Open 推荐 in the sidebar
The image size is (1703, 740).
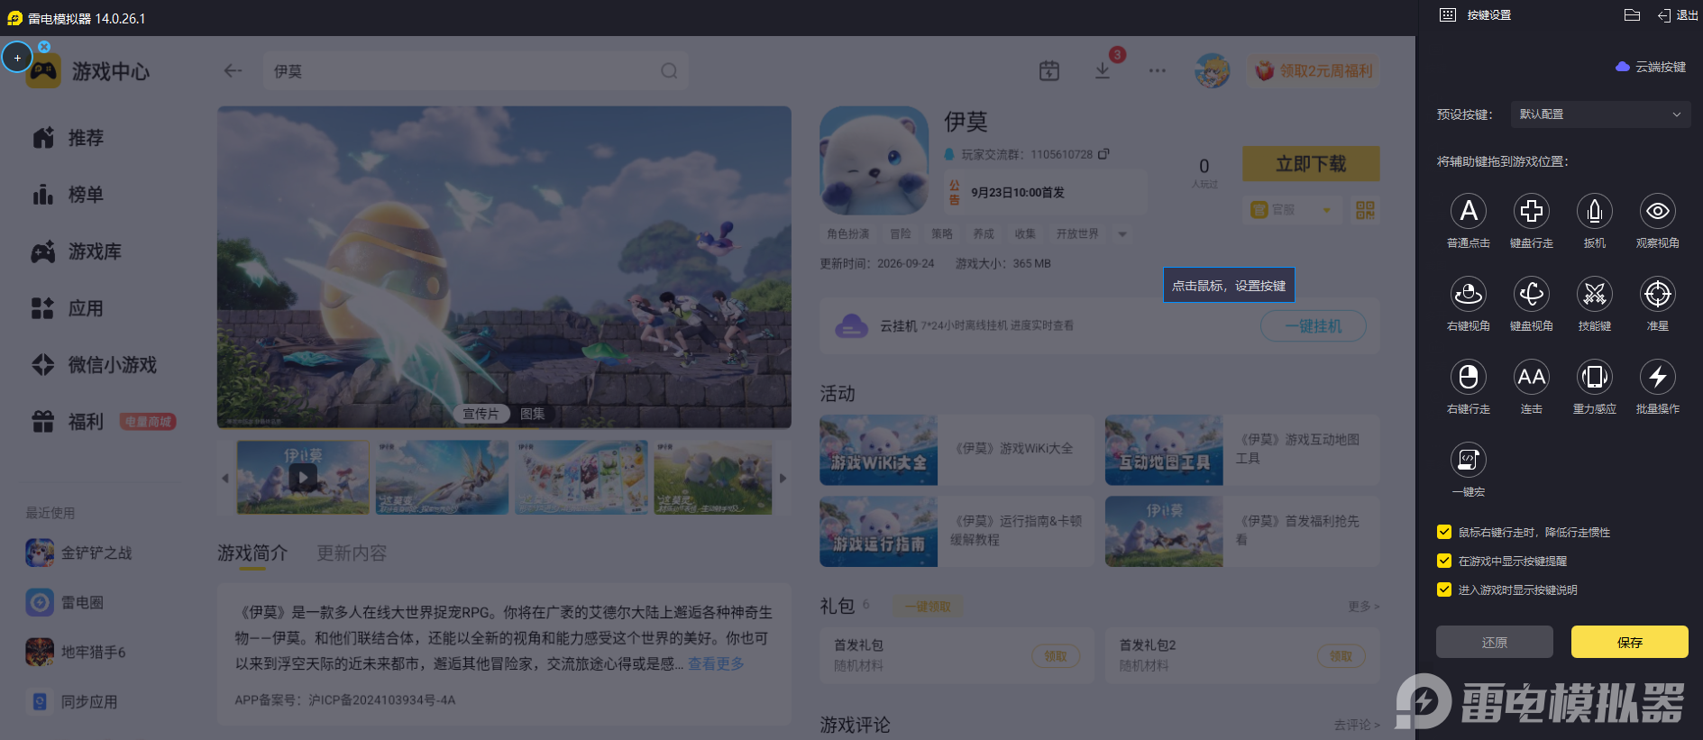(69, 138)
